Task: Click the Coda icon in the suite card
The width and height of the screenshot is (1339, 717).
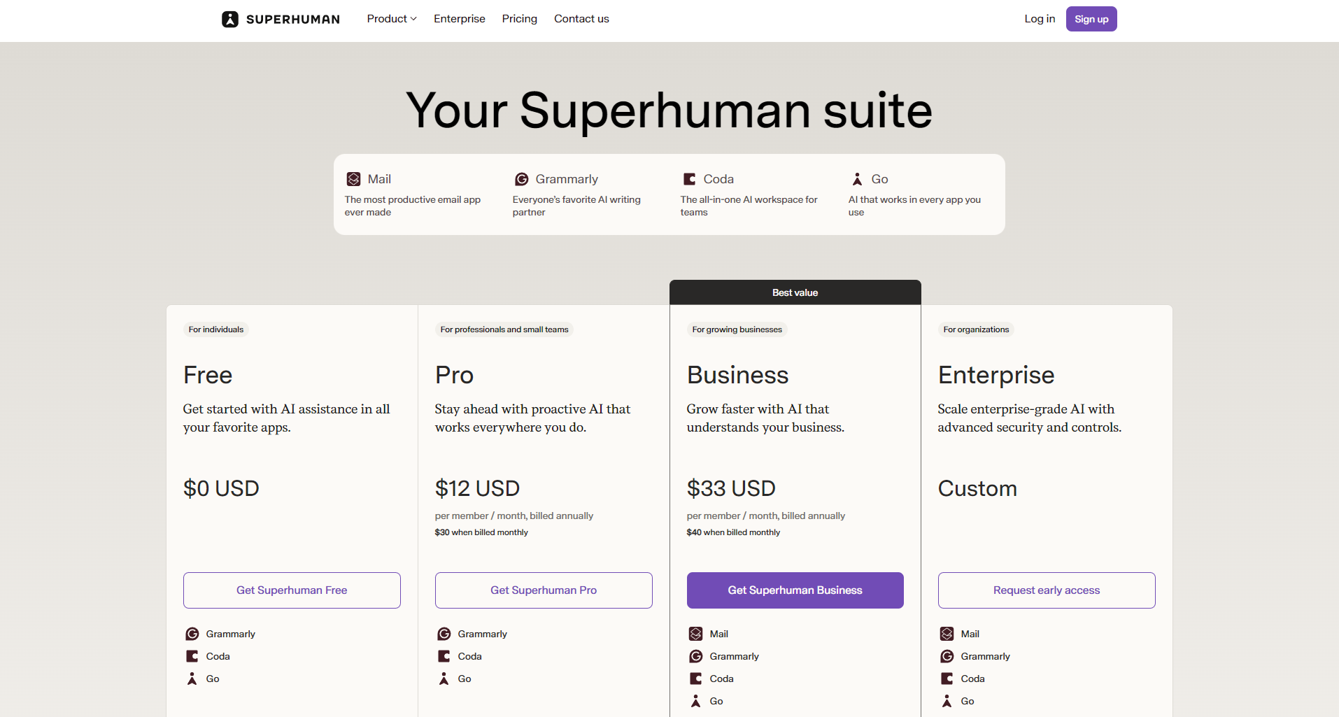Action: click(x=689, y=179)
